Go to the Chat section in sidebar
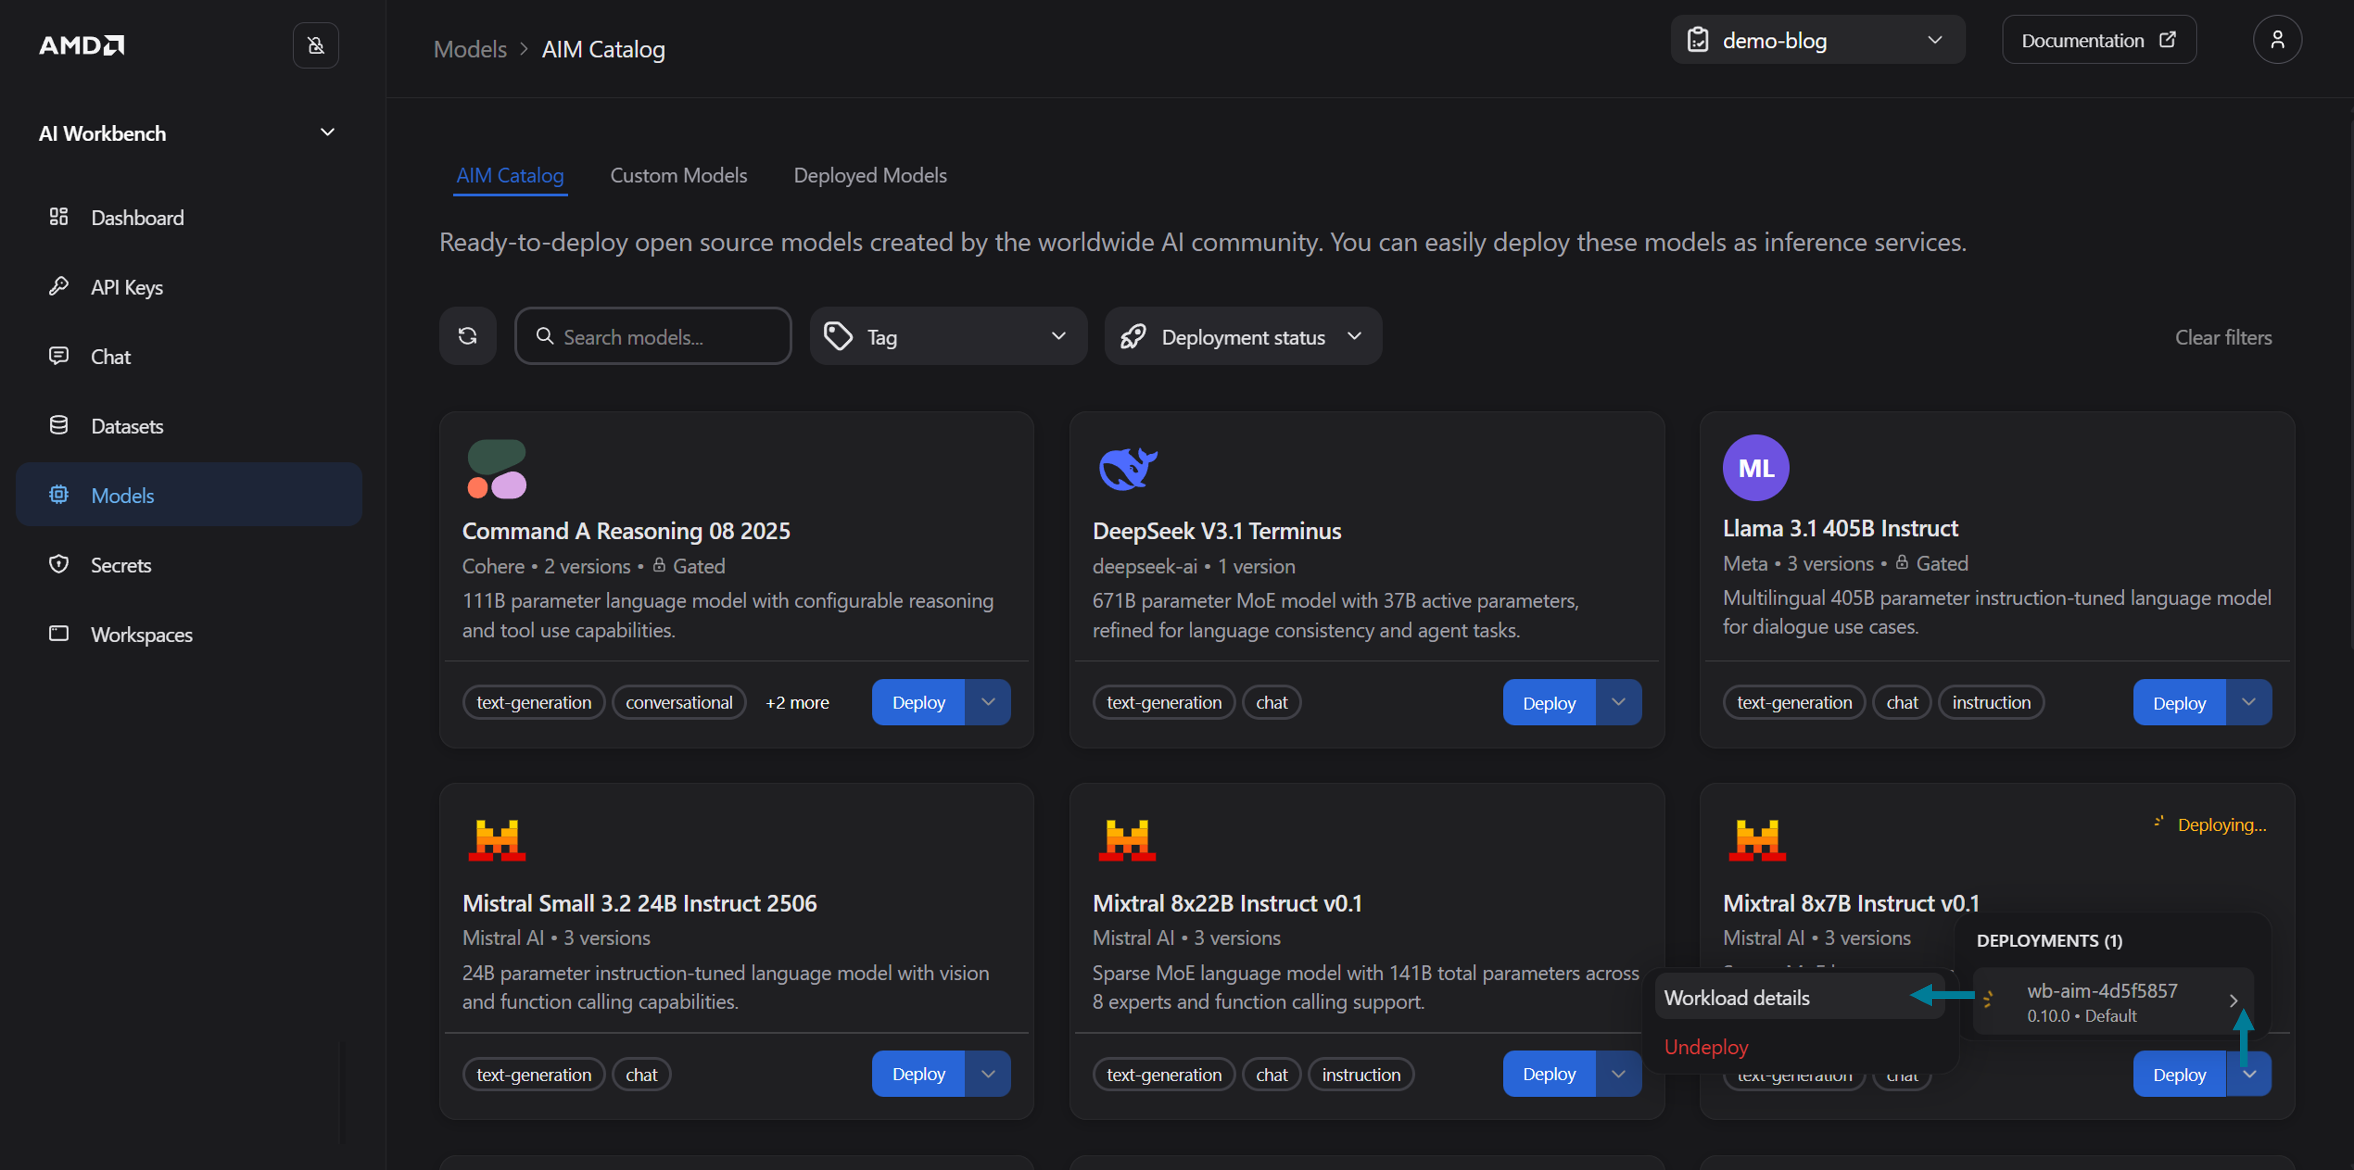Image resolution: width=2354 pixels, height=1170 pixels. click(x=110, y=356)
